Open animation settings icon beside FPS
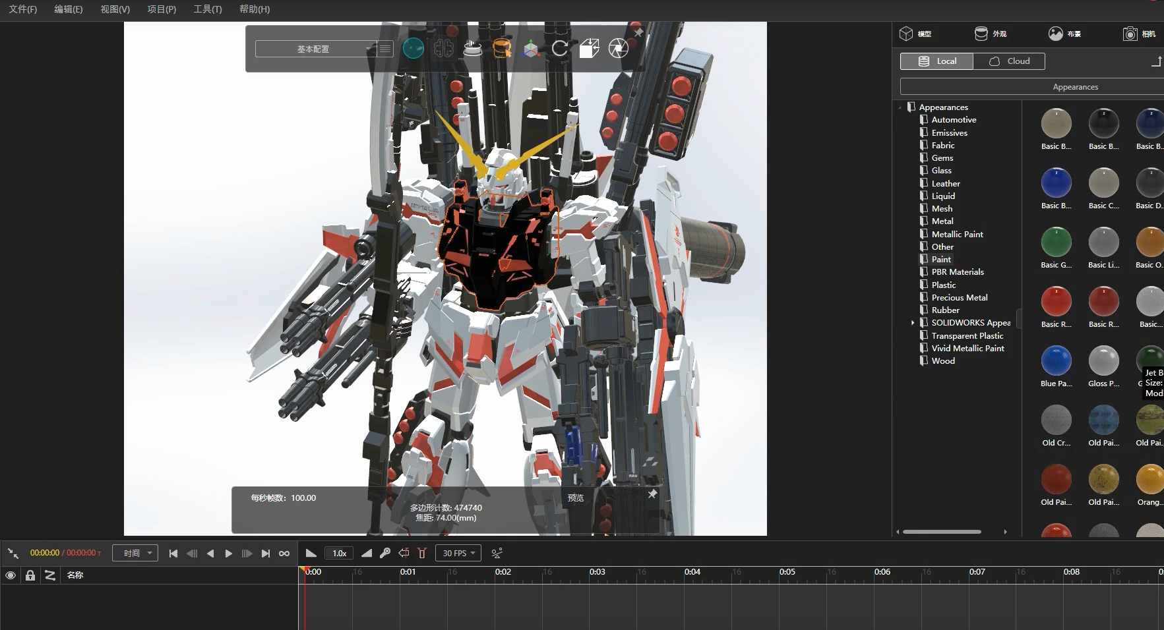1164x630 pixels. (497, 553)
